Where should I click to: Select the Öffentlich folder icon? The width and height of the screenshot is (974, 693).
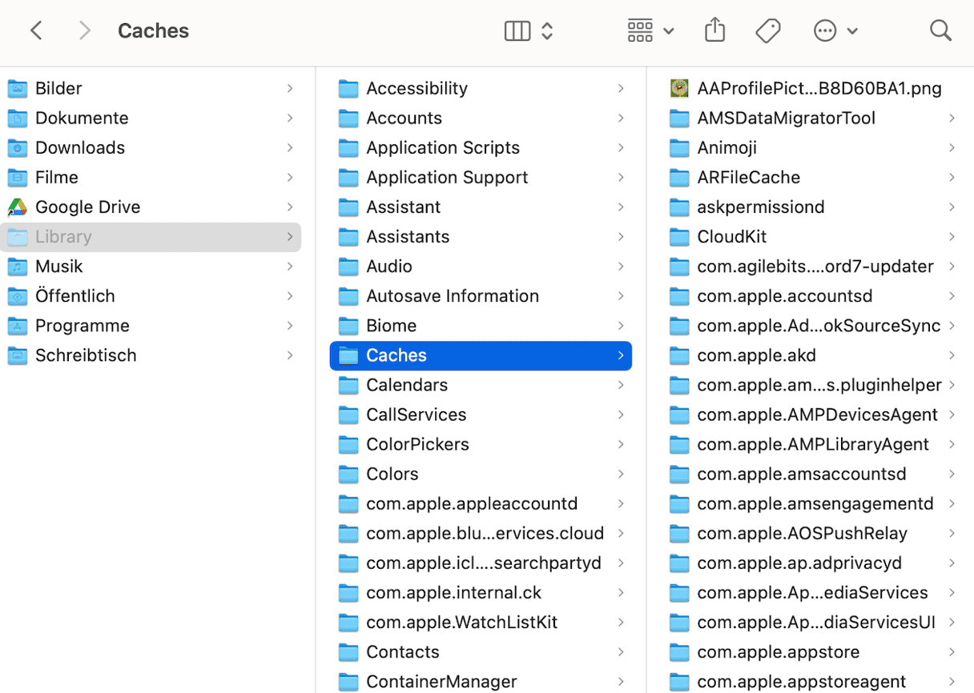tap(18, 296)
